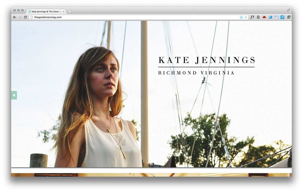
Task: Open the blue Delicious extension icon
Action: [x=282, y=17]
